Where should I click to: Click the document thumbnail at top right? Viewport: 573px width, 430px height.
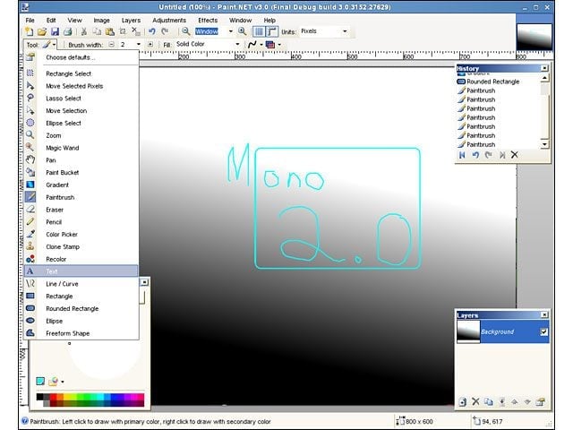coord(534,37)
